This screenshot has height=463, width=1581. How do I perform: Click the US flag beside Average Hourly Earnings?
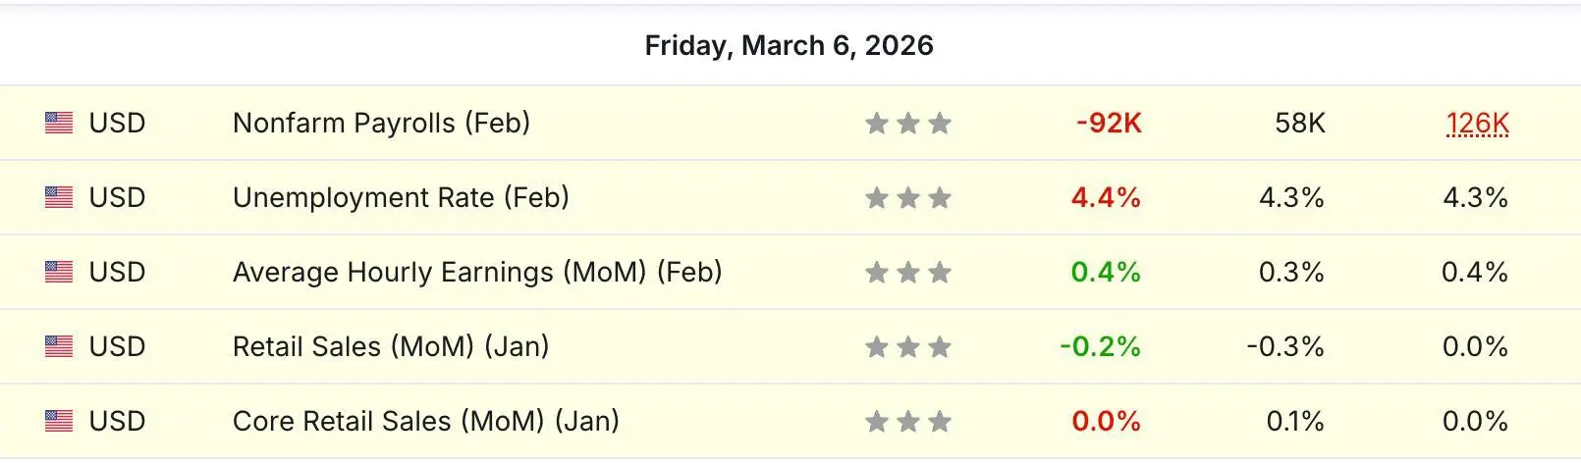(59, 272)
